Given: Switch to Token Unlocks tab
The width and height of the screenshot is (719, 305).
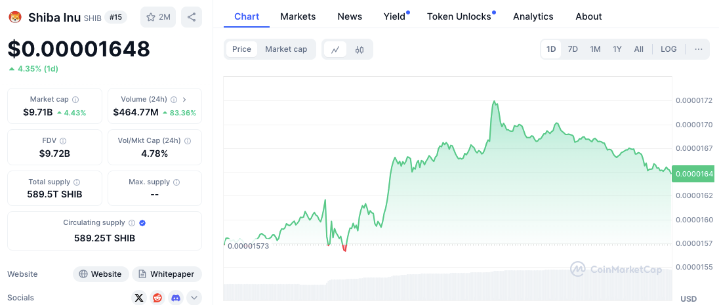Looking at the screenshot, I should pyautogui.click(x=459, y=16).
